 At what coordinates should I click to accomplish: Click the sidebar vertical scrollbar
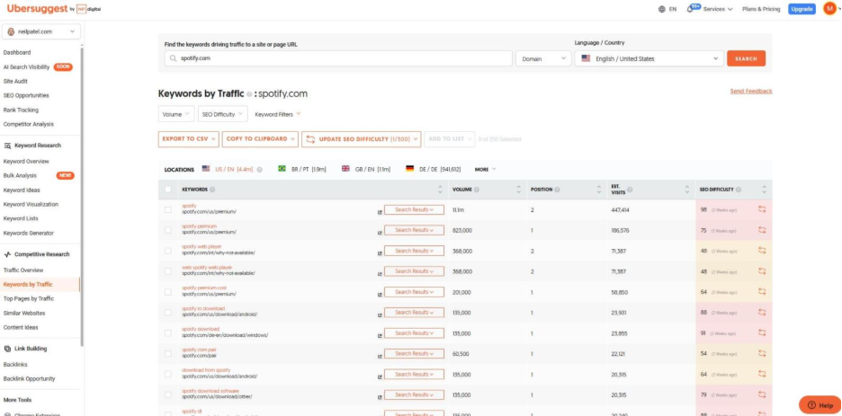click(82, 196)
